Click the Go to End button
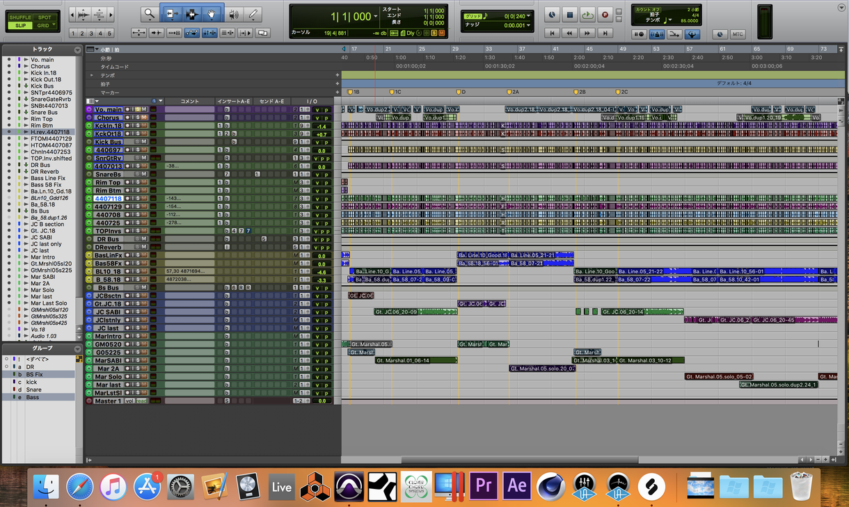The height and width of the screenshot is (507, 849). point(605,33)
